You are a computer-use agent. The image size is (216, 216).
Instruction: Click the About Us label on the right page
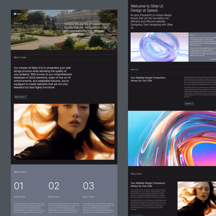(x=134, y=69)
